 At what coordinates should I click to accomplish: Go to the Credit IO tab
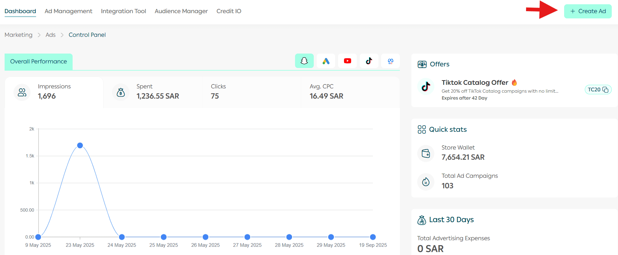click(229, 11)
